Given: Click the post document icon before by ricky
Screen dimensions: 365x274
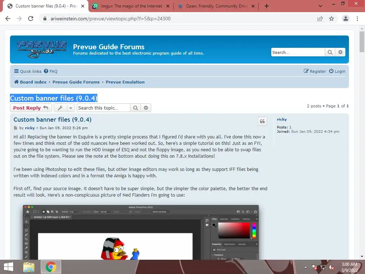Looking at the screenshot, I should (x=16, y=128).
